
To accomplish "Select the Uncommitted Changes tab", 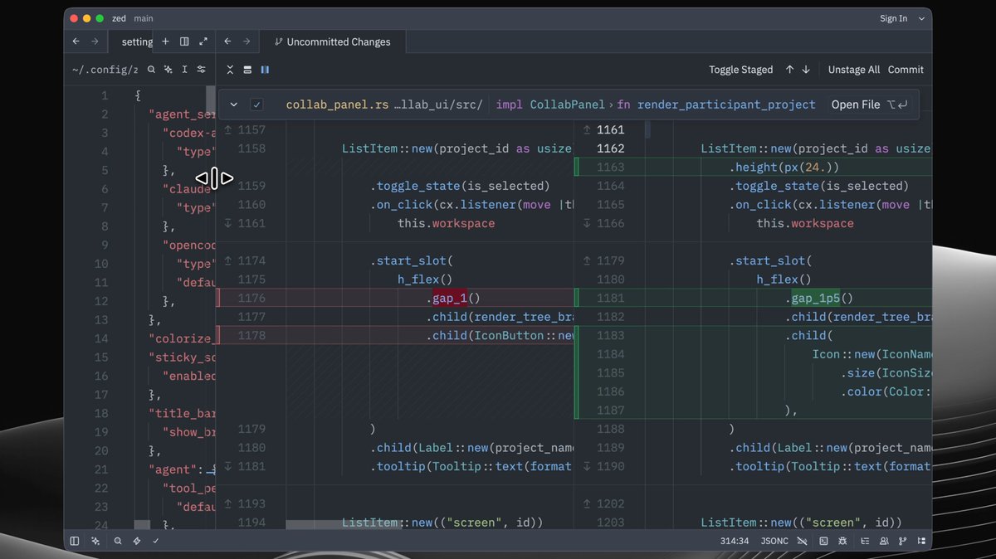I will click(332, 41).
